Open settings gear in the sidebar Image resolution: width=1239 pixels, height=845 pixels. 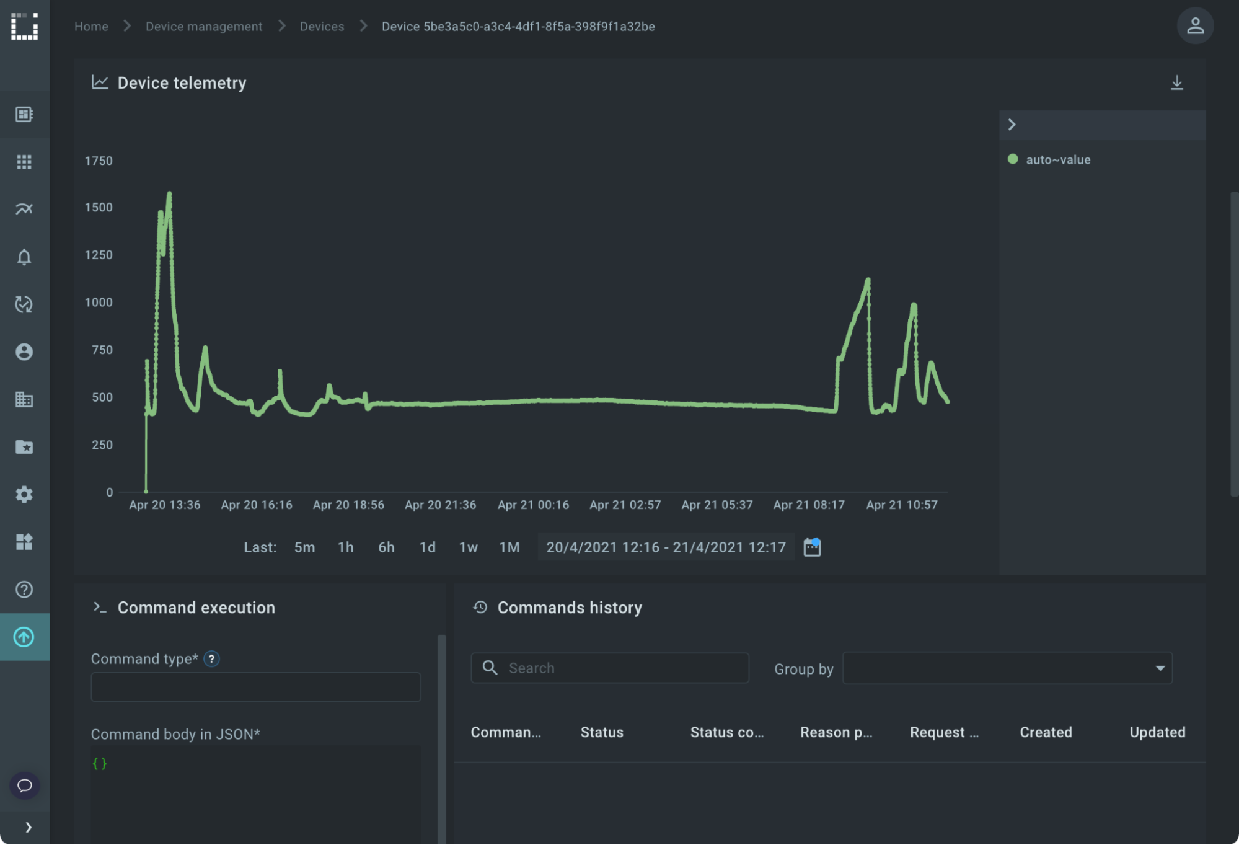pos(24,494)
